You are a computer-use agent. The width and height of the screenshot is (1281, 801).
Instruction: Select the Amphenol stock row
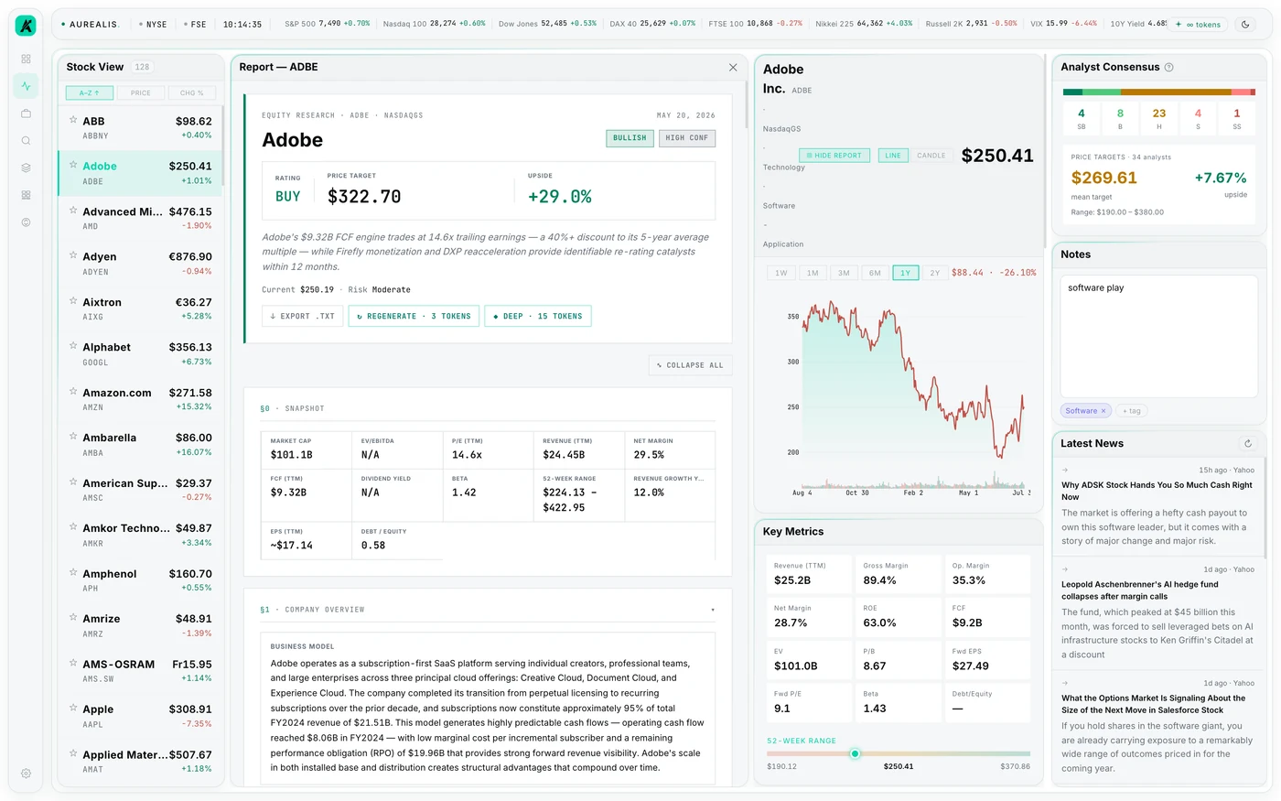click(140, 580)
